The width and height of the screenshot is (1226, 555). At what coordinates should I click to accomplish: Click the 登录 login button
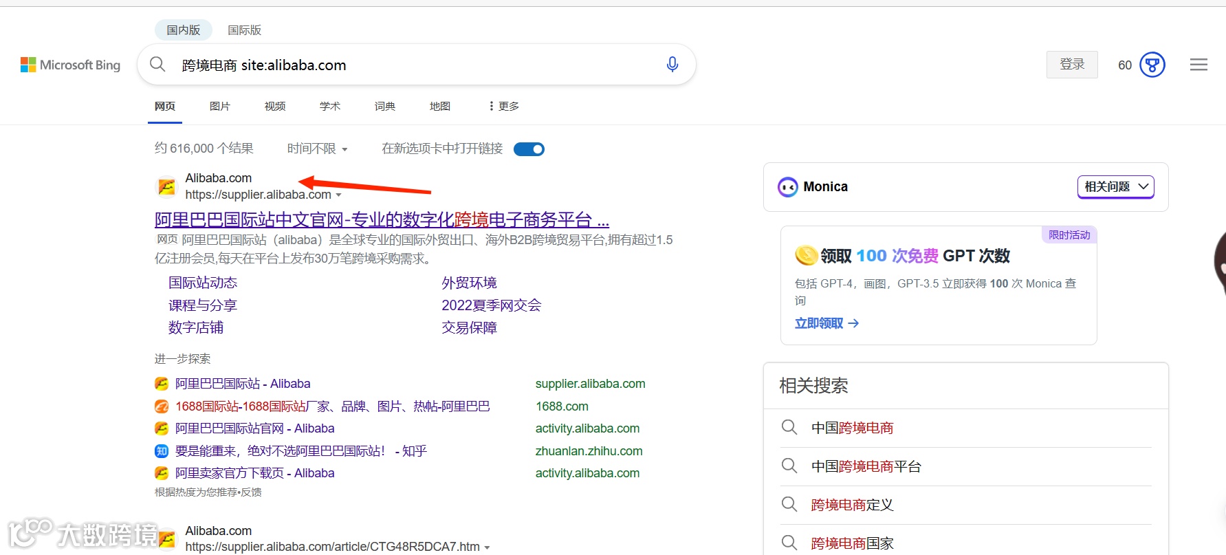1072,65
